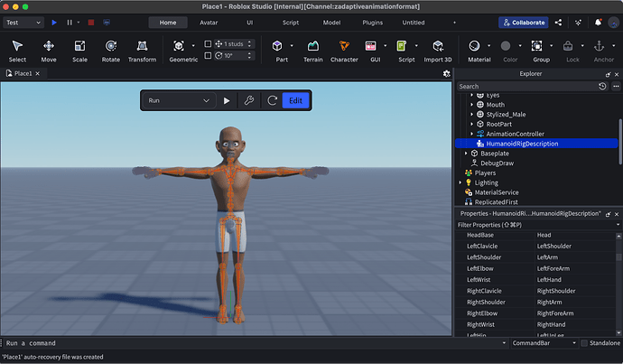Click the Geometric mode icon
623x364 pixels.
pos(179,46)
